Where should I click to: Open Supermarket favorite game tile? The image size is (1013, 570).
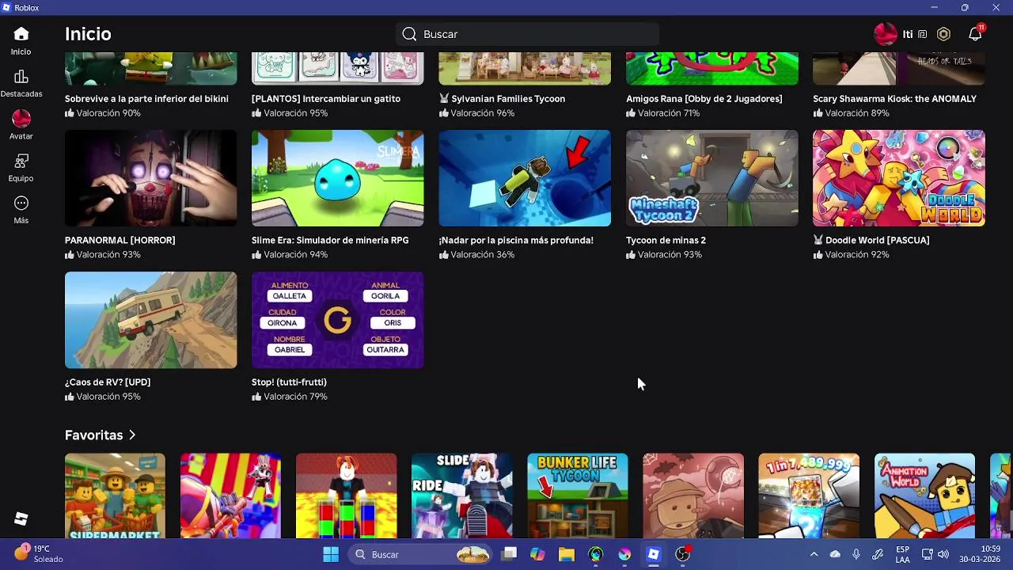pyautogui.click(x=115, y=496)
